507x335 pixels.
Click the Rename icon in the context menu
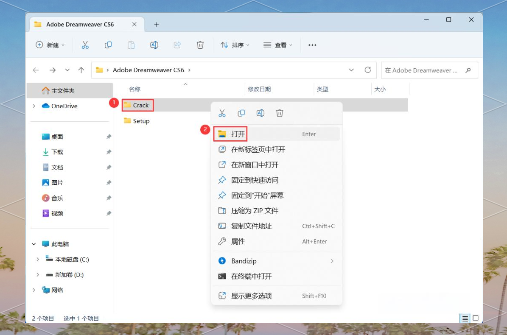click(261, 113)
